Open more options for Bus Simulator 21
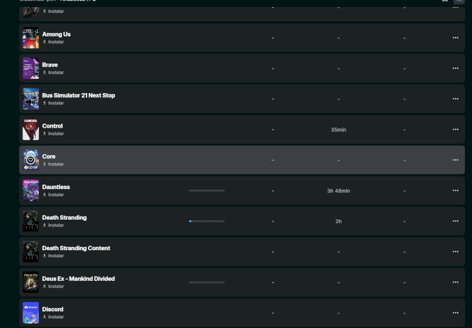Image resolution: width=472 pixels, height=328 pixels. pyautogui.click(x=455, y=99)
